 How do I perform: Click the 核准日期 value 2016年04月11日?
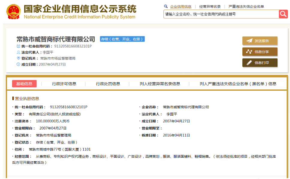click(176, 135)
